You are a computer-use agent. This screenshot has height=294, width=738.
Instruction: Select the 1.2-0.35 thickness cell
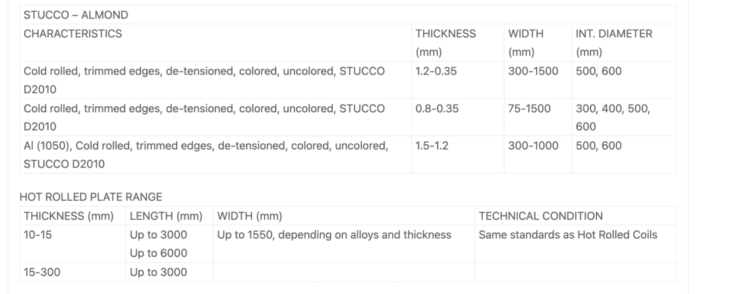coord(437,71)
